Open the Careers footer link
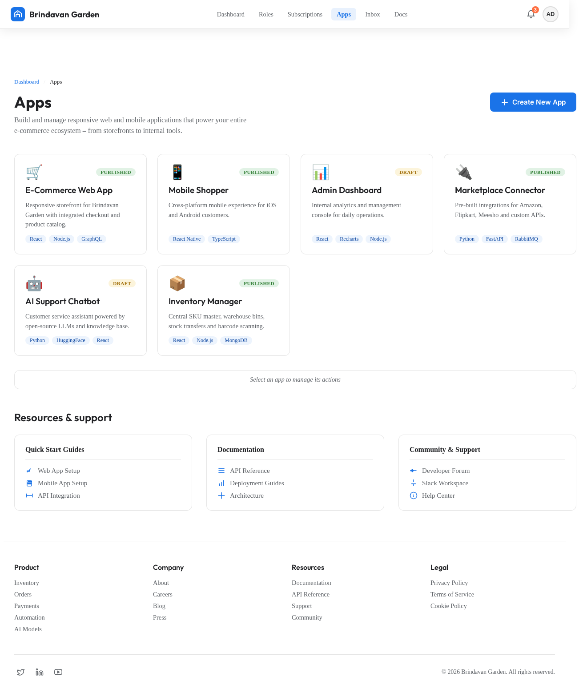This screenshot has height=693, width=587. pyautogui.click(x=163, y=594)
